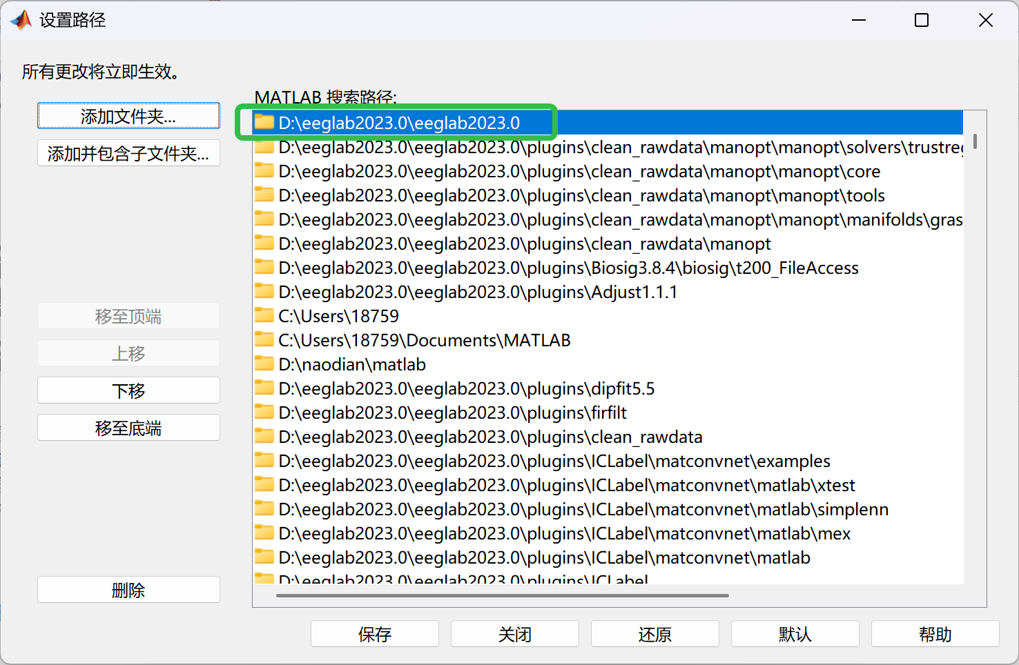Select path ending matlab\xtest
The image size is (1019, 665).
(x=608, y=485)
